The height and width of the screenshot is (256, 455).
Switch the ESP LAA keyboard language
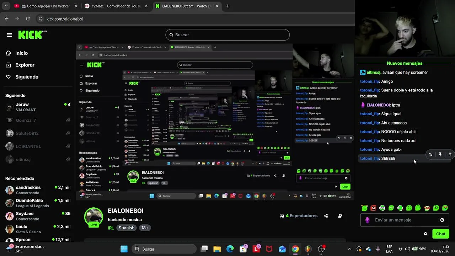pos(389,249)
